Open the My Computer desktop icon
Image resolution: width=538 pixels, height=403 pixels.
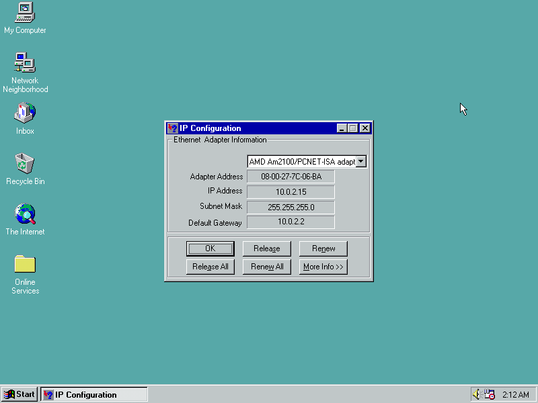25,12
